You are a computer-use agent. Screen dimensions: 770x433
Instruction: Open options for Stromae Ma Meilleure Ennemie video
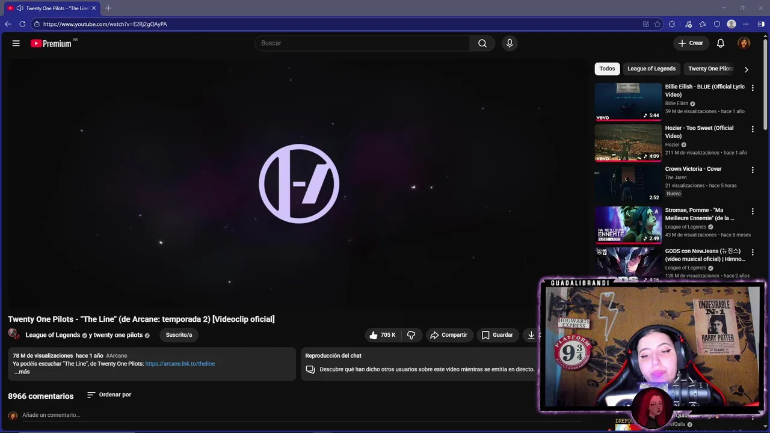753,211
